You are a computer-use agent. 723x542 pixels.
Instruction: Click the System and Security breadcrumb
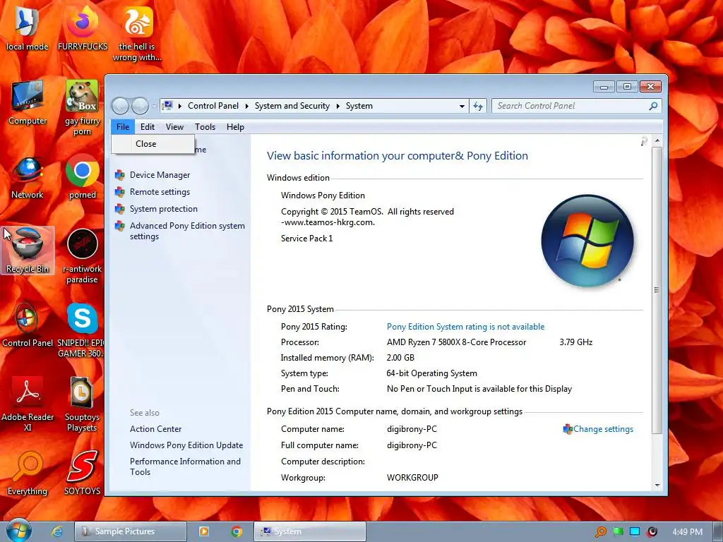click(x=292, y=106)
